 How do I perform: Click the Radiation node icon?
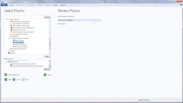tap(11, 36)
